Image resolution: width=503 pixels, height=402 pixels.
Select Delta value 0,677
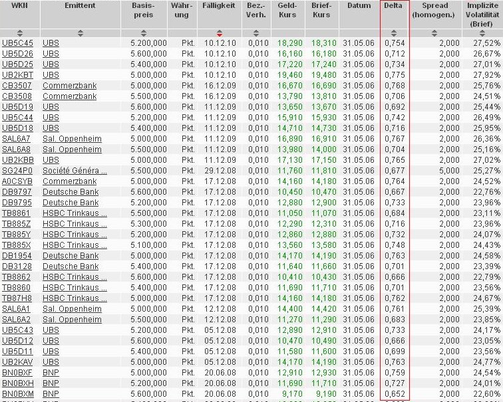[x=395, y=170]
